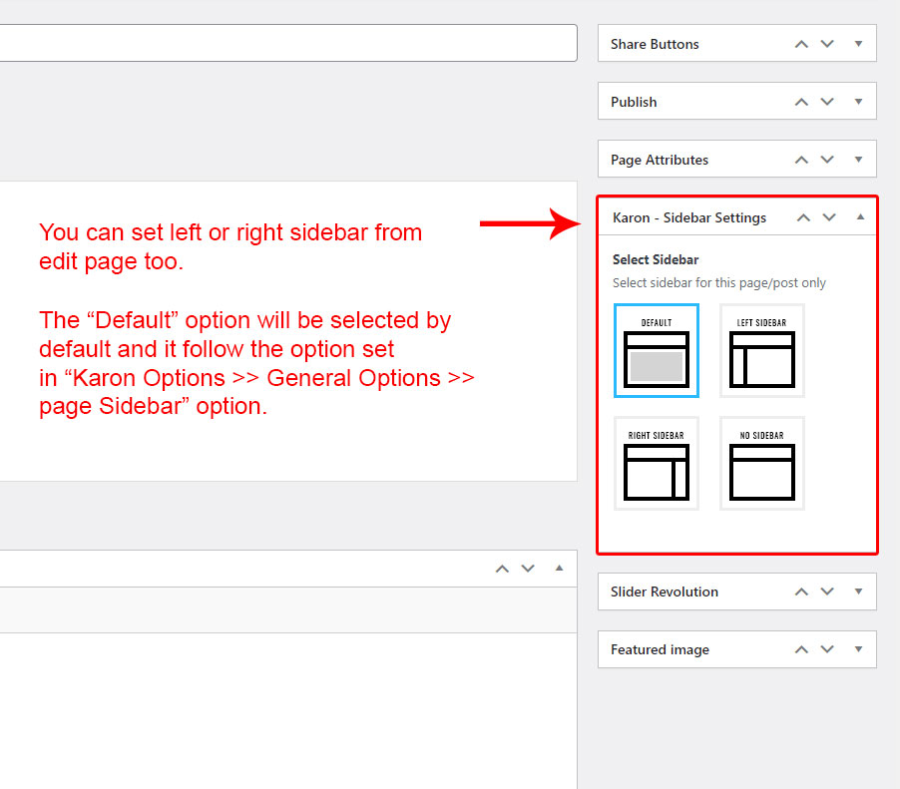Move Share Buttons panel down
900x789 pixels.
tap(827, 44)
